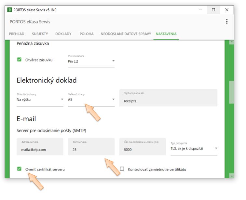Click the PORTOS app icon in title bar
Image resolution: width=246 pixels, height=200 pixels.
(x=9, y=10)
